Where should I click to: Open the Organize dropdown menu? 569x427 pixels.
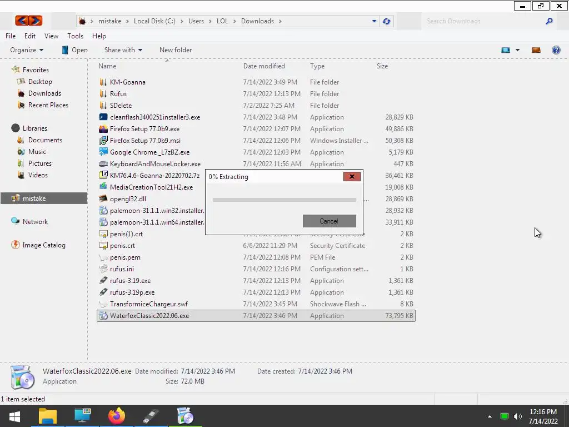[x=27, y=50]
